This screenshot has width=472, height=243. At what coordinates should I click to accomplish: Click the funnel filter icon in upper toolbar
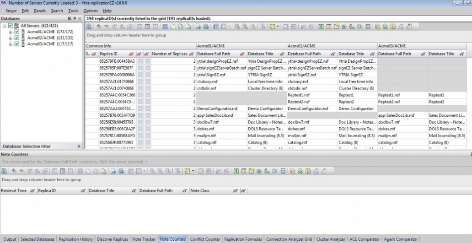tap(263, 26)
